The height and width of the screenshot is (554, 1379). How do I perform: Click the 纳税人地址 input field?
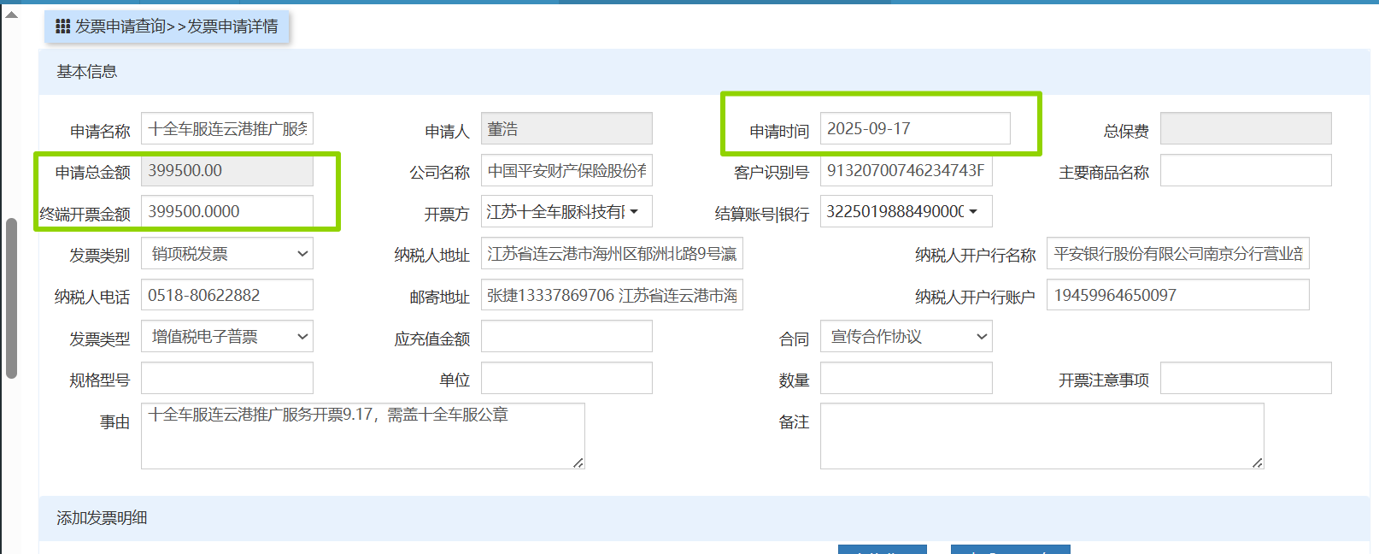tap(612, 253)
